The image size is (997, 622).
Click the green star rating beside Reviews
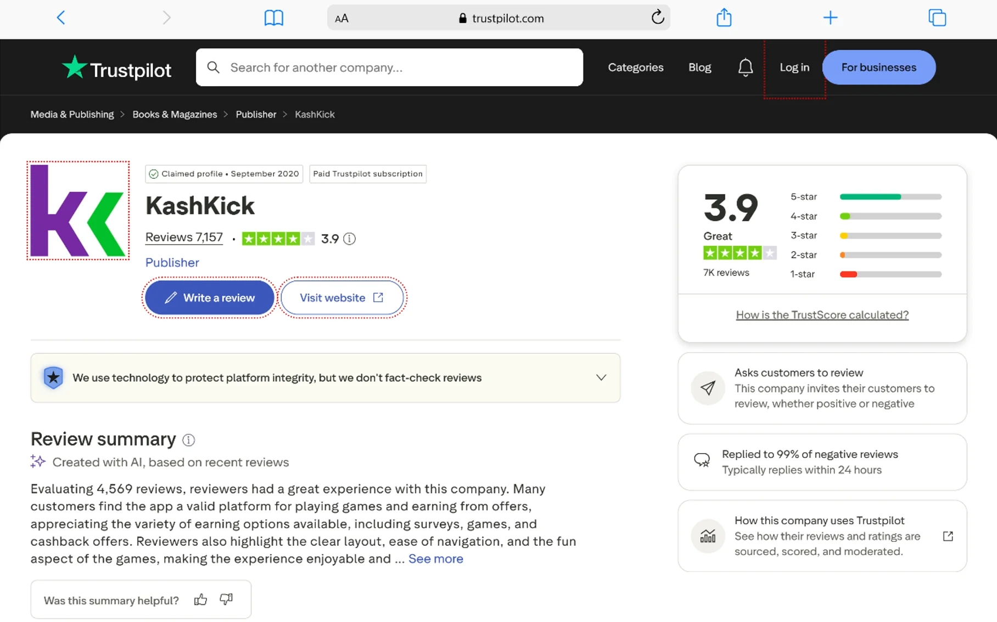pos(278,239)
